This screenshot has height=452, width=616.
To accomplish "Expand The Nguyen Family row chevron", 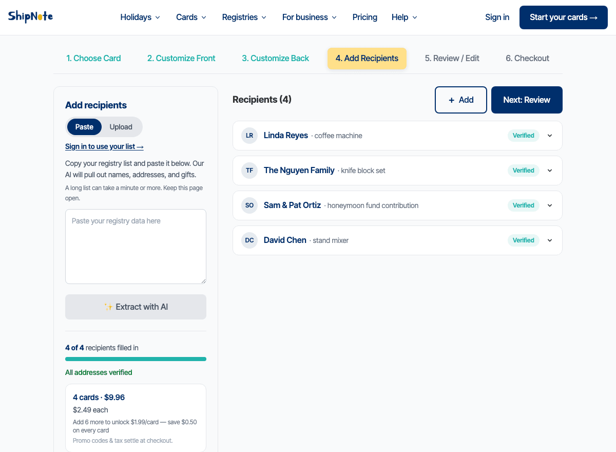I will pyautogui.click(x=550, y=171).
